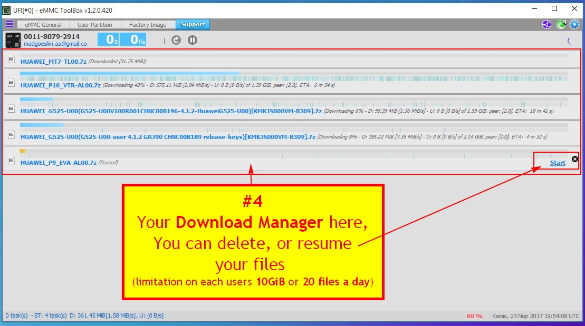Click the account ID 0011-8079-2914
Image resolution: width=585 pixels, height=326 pixels.
[52, 36]
